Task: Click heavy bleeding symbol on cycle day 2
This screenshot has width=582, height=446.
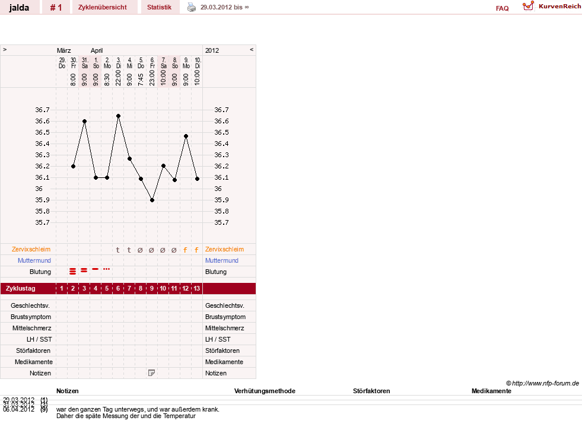Action: pos(73,271)
